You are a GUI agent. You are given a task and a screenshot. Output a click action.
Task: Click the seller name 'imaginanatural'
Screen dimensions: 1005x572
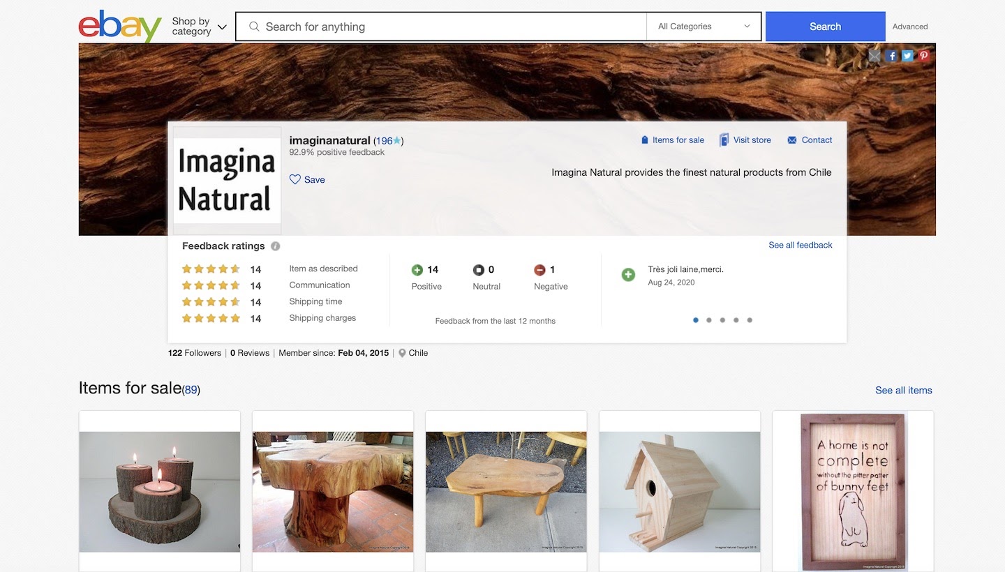[330, 140]
